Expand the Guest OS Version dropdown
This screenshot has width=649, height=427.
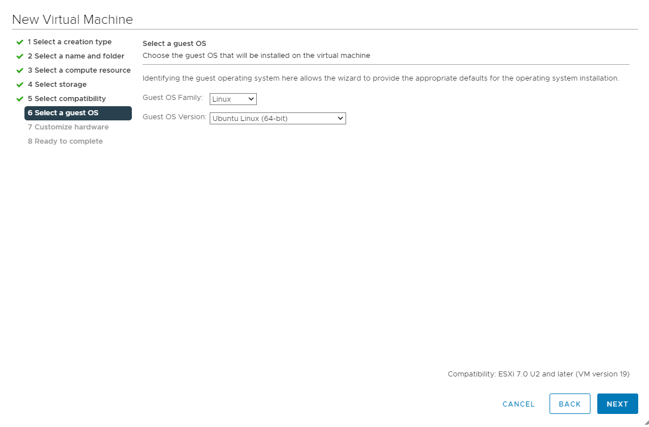coord(277,118)
